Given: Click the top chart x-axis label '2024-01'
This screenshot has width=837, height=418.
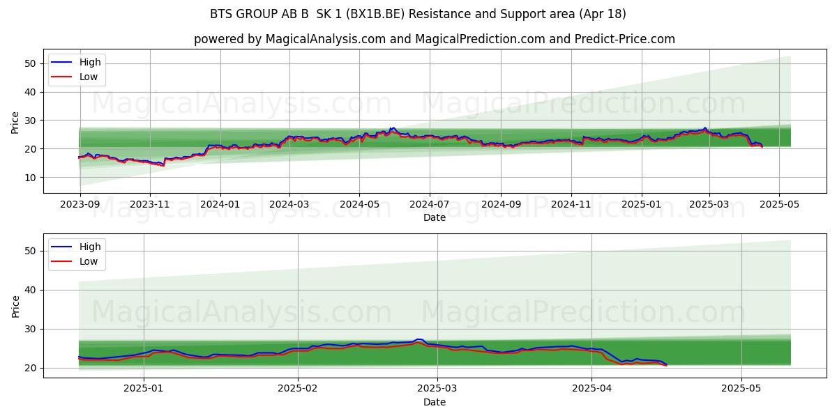Looking at the screenshot, I should [x=220, y=205].
